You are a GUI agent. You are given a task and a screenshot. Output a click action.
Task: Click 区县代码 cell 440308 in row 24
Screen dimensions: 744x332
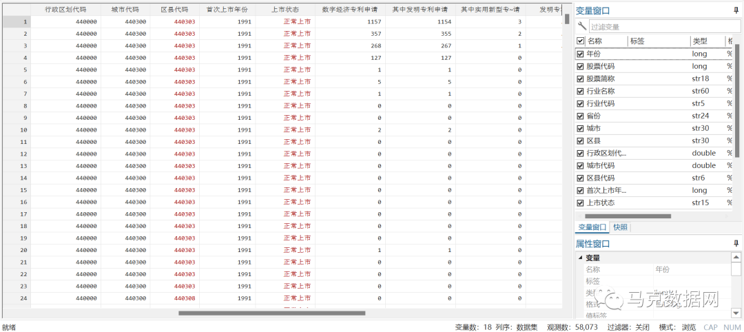pyautogui.click(x=185, y=298)
